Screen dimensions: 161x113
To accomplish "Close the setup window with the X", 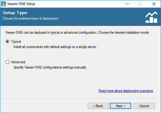I will coord(154,4).
